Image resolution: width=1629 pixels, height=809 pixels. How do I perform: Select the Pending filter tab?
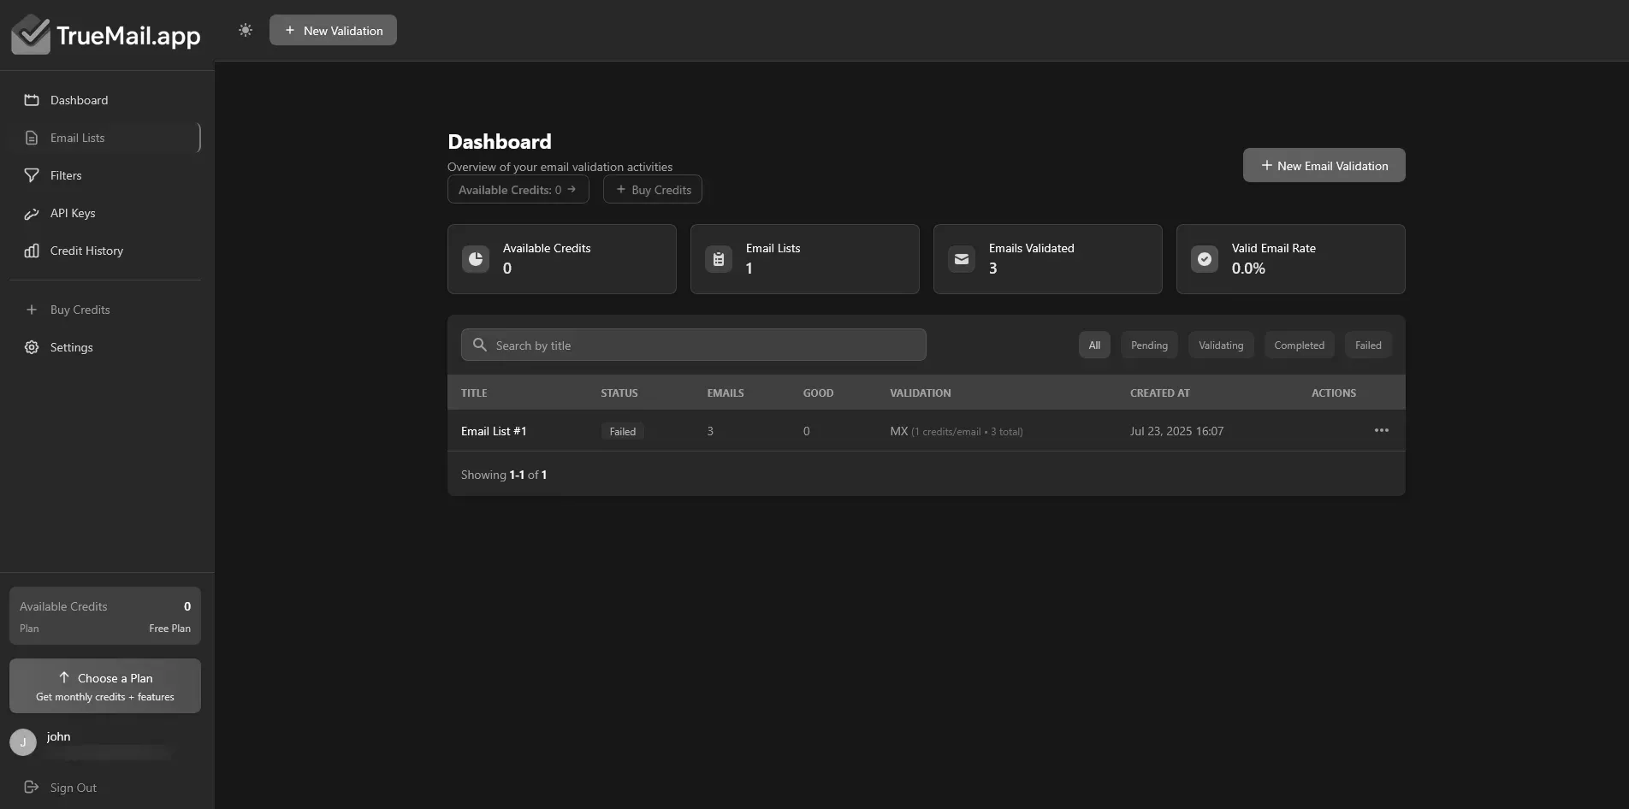pyautogui.click(x=1149, y=345)
